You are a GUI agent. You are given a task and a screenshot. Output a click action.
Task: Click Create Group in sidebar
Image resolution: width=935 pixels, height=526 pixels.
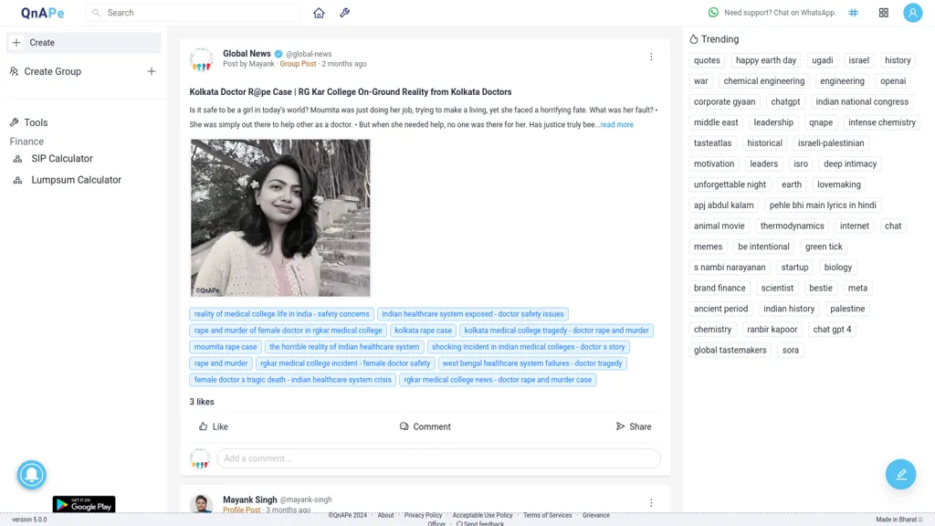(52, 71)
